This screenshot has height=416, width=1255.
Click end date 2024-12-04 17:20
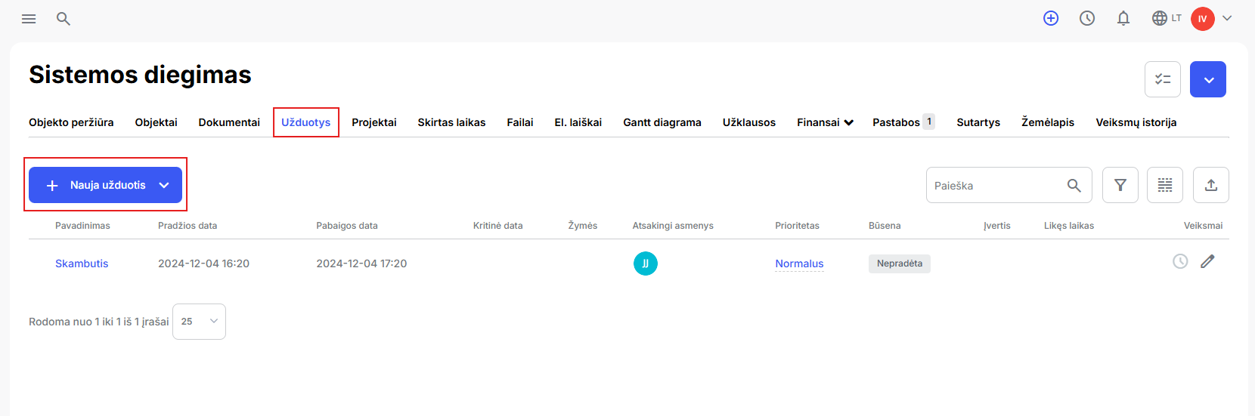(x=361, y=263)
